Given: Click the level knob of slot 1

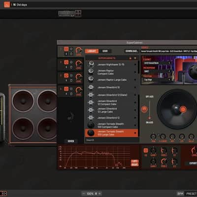Looking at the screenshot, I should click(79, 51).
